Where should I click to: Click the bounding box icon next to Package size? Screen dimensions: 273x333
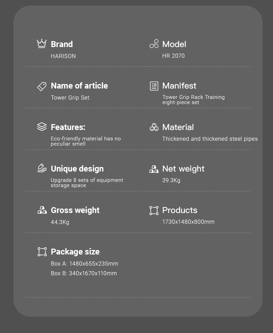tap(42, 252)
